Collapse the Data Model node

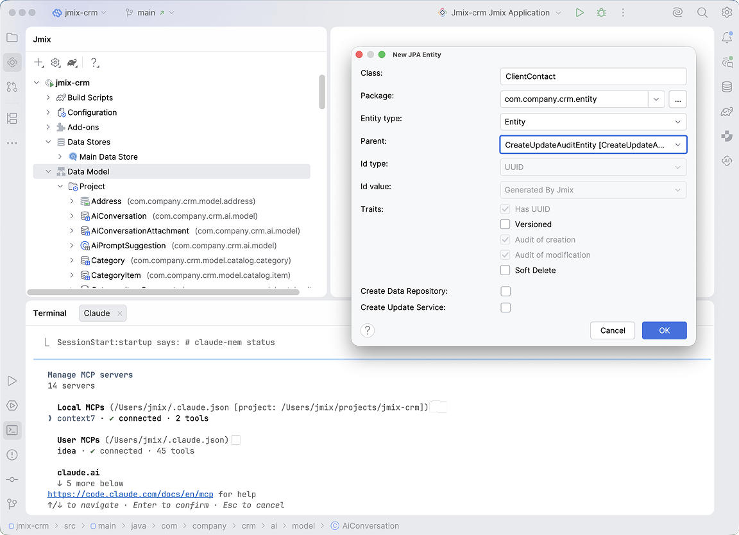(x=48, y=171)
